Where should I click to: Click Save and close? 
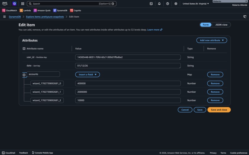tap(219, 110)
